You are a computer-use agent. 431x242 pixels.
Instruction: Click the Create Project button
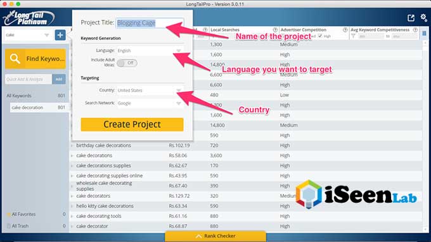(x=132, y=124)
